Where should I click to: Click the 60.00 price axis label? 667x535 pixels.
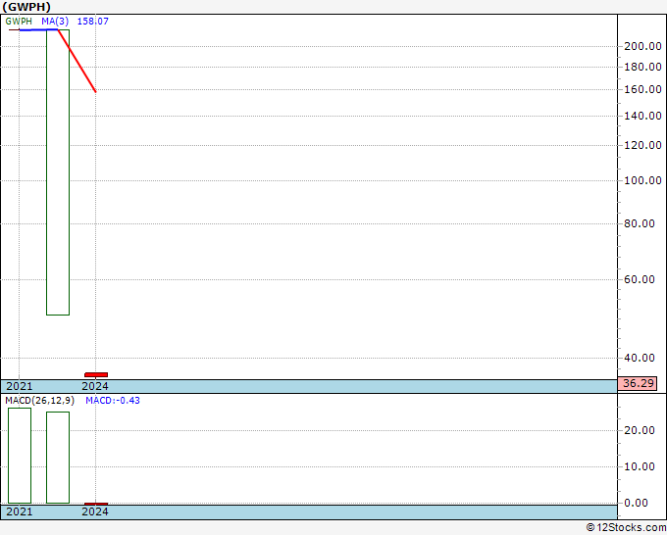click(x=640, y=279)
